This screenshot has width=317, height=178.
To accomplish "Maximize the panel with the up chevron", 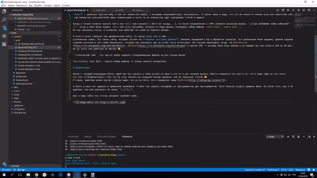I will [x=304, y=136].
